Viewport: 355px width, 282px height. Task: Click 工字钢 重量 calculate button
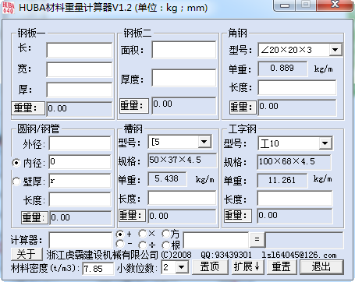pyautogui.click(x=238, y=215)
